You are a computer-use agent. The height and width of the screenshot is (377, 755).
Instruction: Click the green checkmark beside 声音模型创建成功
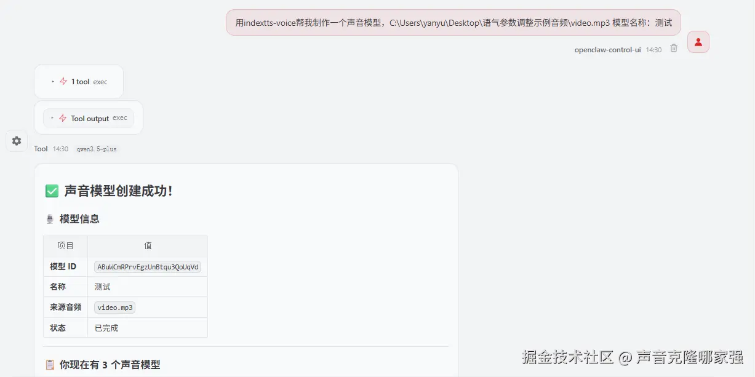coord(52,191)
